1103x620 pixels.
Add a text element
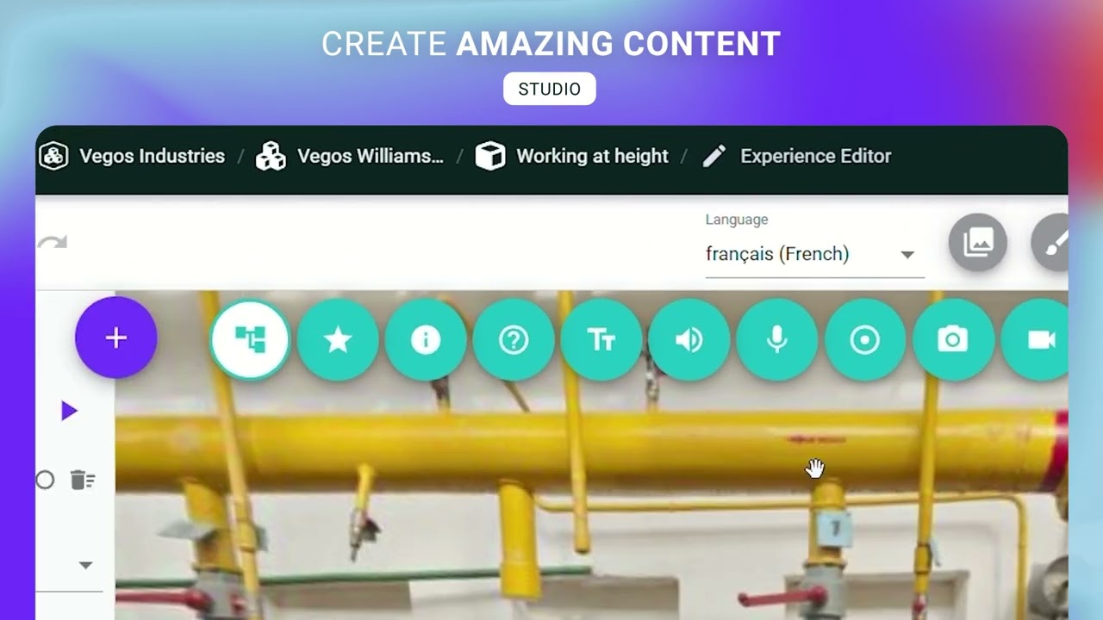[601, 340]
